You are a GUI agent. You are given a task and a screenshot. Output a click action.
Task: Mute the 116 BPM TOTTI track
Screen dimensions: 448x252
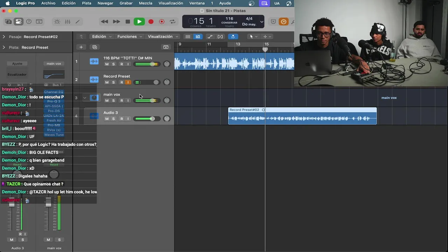pos(107,64)
